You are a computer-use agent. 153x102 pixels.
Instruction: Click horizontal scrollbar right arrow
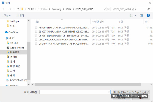151,84
